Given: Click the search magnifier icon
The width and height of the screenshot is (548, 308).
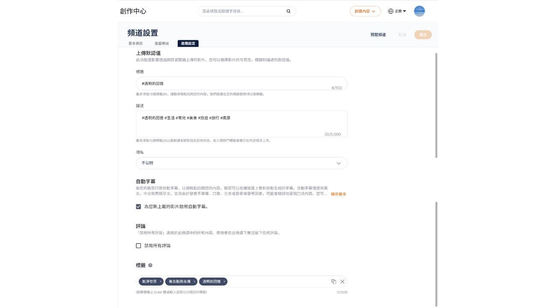Looking at the screenshot, I should coord(289,12).
